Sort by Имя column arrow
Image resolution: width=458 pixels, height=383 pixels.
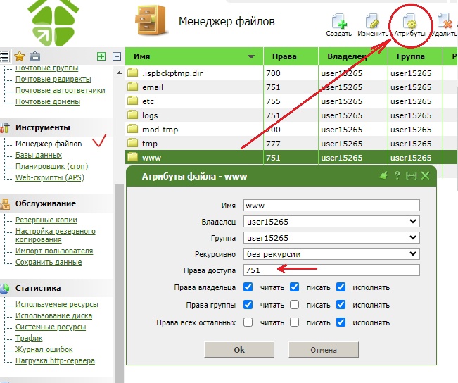[251, 56]
